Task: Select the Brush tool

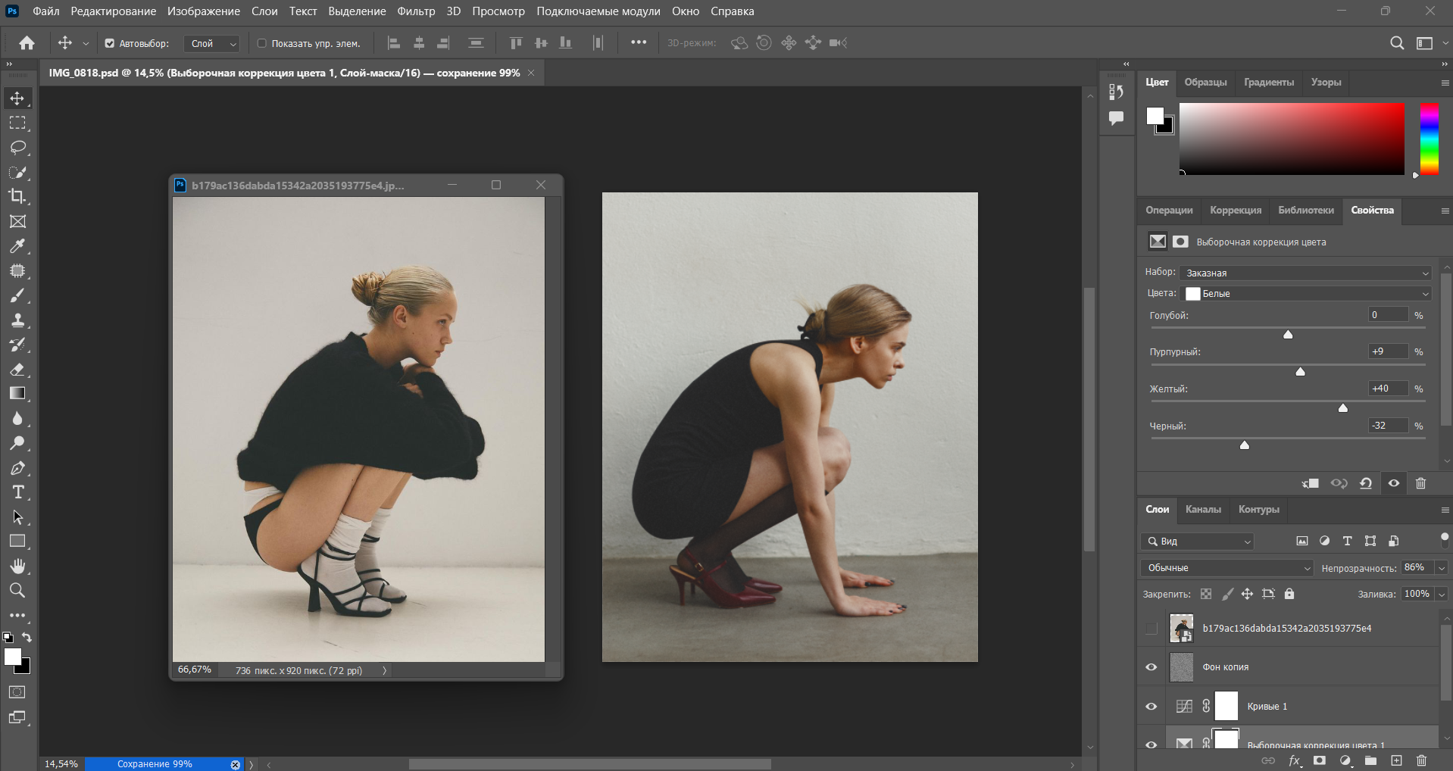Action: (x=18, y=295)
